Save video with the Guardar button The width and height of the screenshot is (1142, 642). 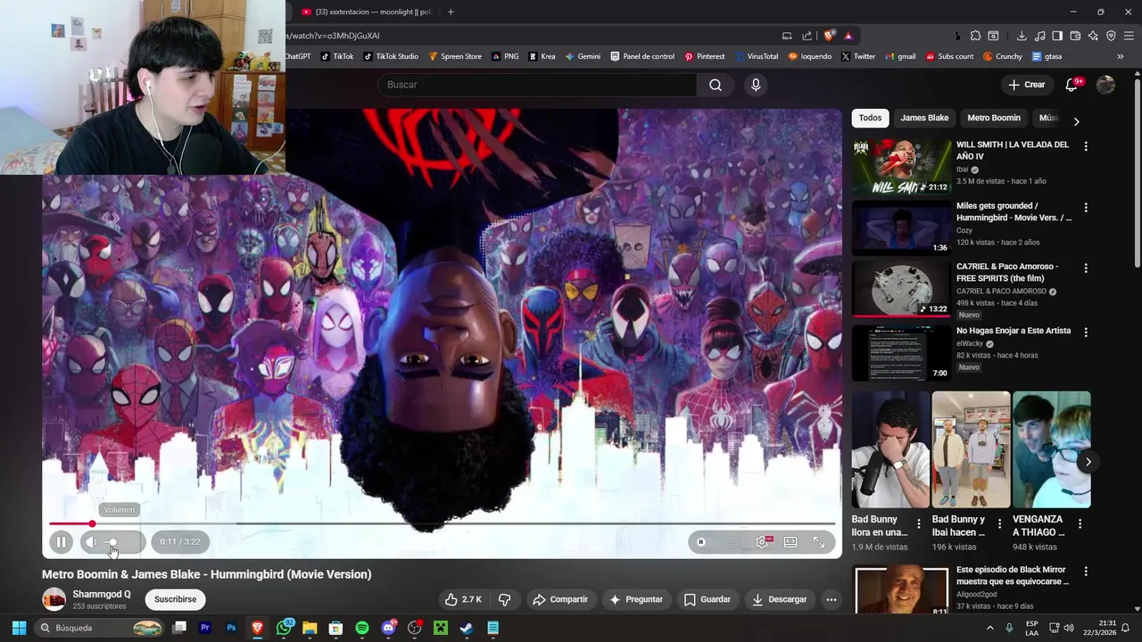[707, 599]
